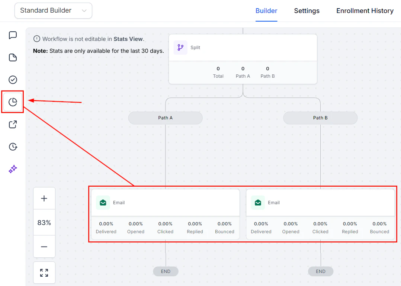The height and width of the screenshot is (286, 401).
Task: Zoom in with the plus button
Action: click(44, 198)
